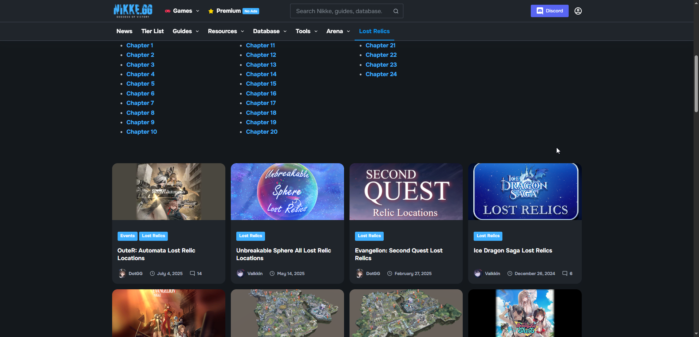Open the user account profile icon
The image size is (699, 337).
(578, 11)
